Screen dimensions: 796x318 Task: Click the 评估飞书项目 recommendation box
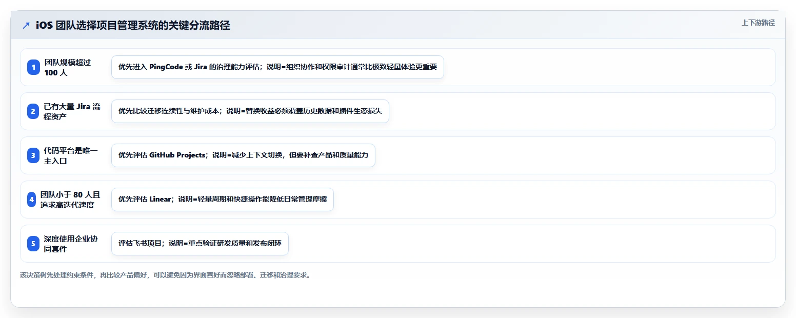[x=200, y=244]
